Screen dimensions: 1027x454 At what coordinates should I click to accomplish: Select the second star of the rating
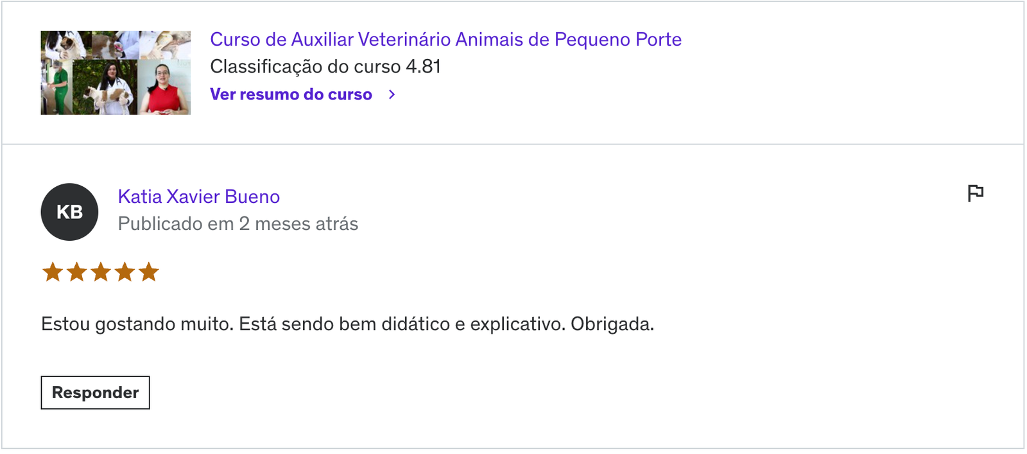pos(77,272)
